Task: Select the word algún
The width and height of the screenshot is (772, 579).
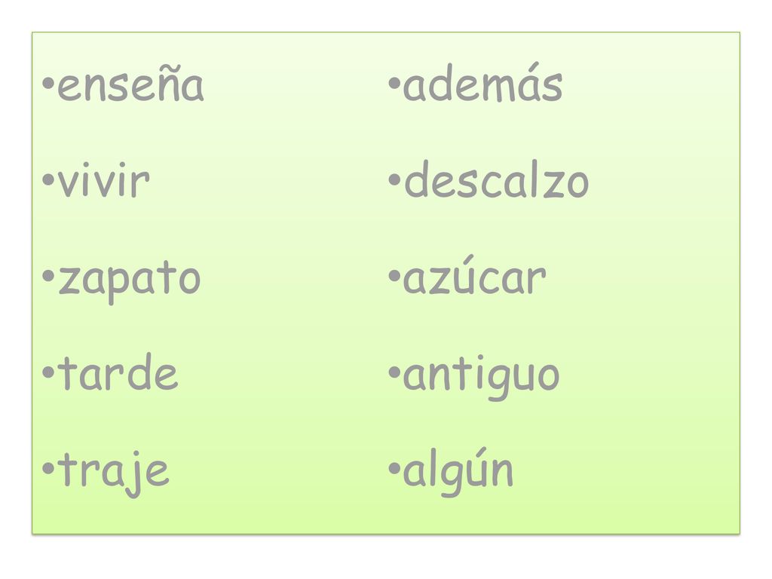Action: pos(458,472)
